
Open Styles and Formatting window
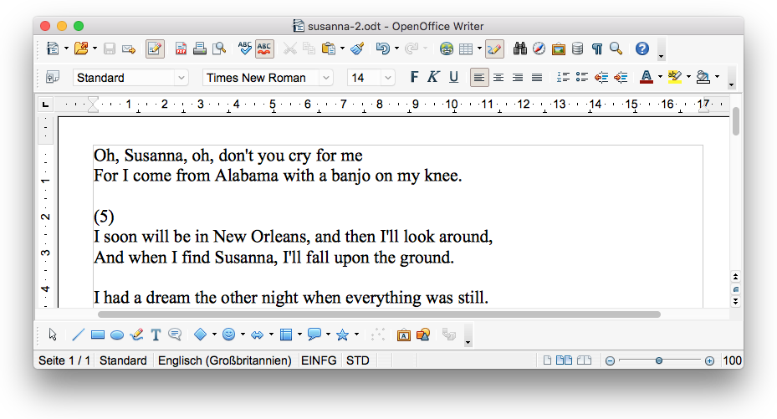tap(52, 77)
